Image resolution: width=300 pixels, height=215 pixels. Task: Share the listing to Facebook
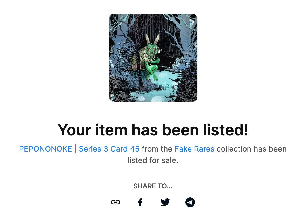coord(140,202)
